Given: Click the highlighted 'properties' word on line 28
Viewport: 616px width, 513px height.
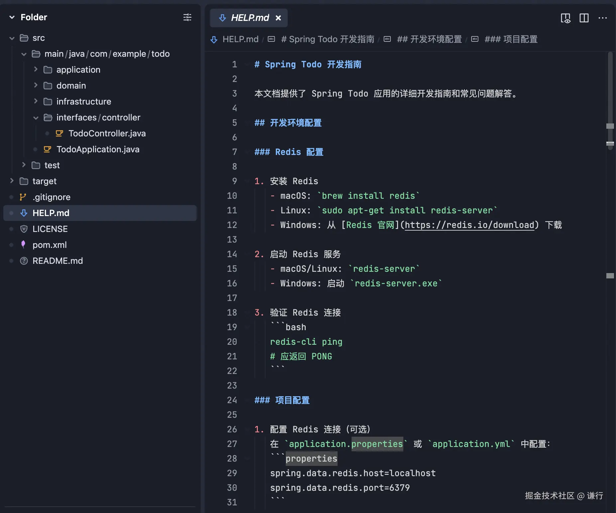Looking at the screenshot, I should [x=311, y=459].
